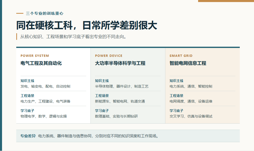Image resolution: width=254 pixels, height=151 pixels.
Task: Click the 专业差异 label in footer note
Action: click(28, 136)
